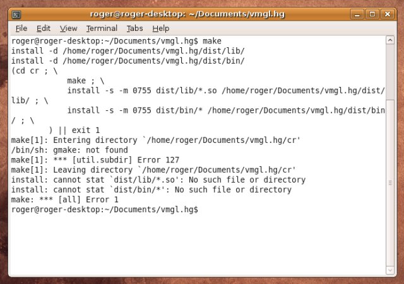Click the 'make: *** [all] Error 1' line
The image size is (404, 284).
pyautogui.click(x=64, y=200)
